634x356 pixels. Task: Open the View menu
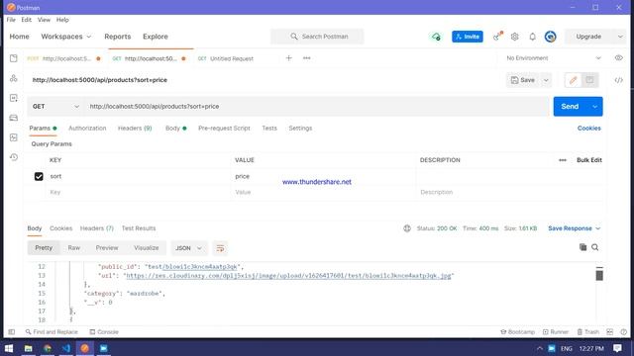tap(44, 20)
